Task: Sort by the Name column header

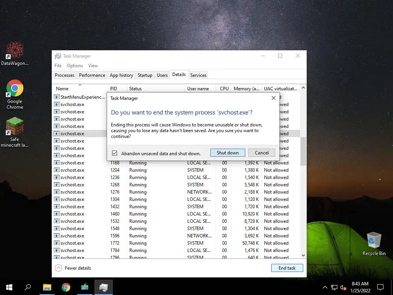Action: click(80, 89)
